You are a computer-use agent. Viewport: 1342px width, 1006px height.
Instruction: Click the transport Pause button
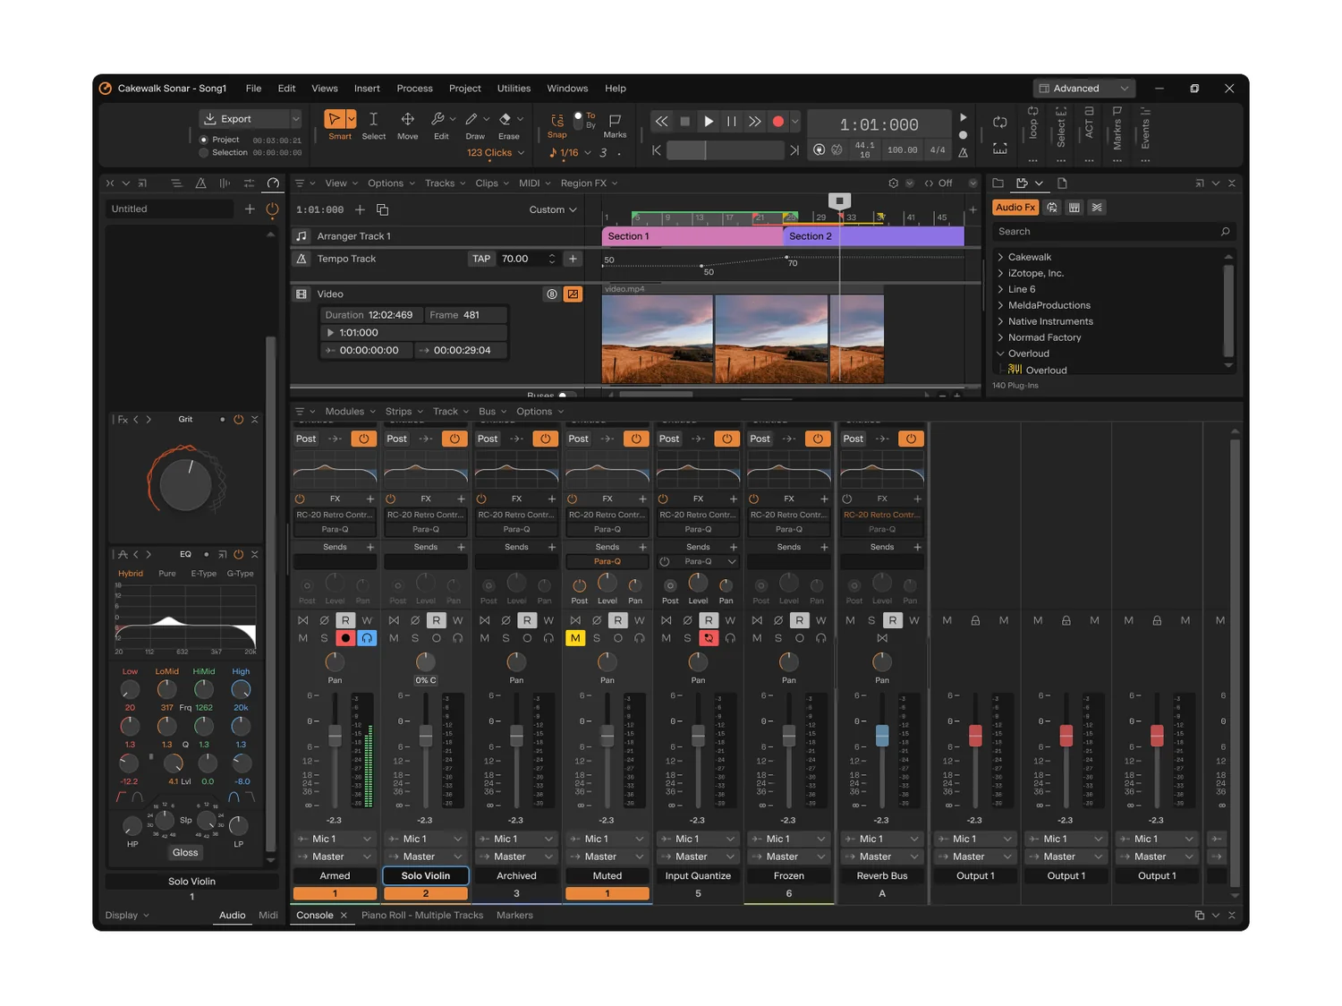[732, 122]
